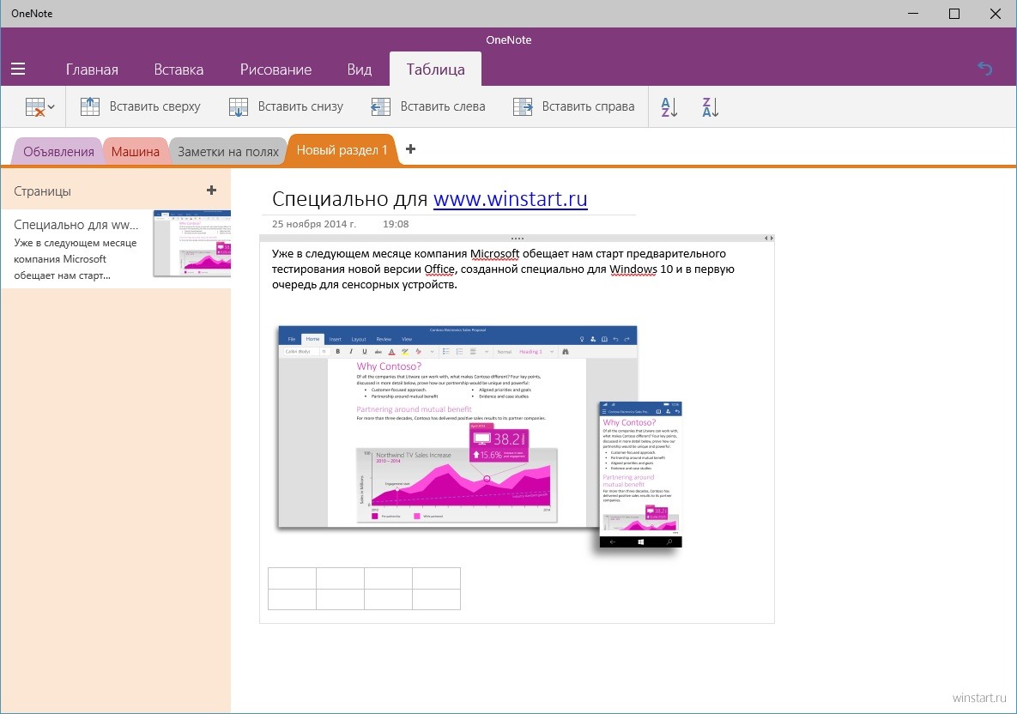Click the note container width arrows

tap(769, 238)
